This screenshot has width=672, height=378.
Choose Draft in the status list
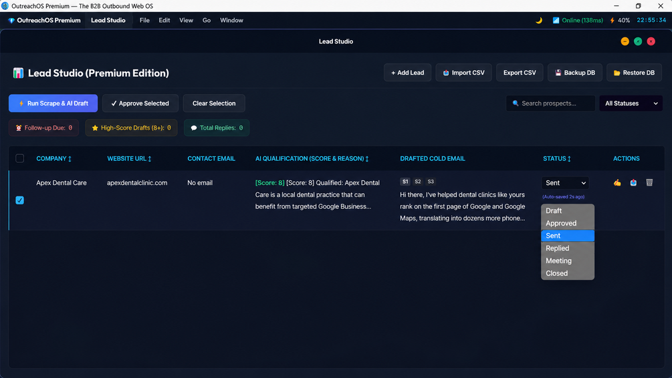(x=568, y=210)
